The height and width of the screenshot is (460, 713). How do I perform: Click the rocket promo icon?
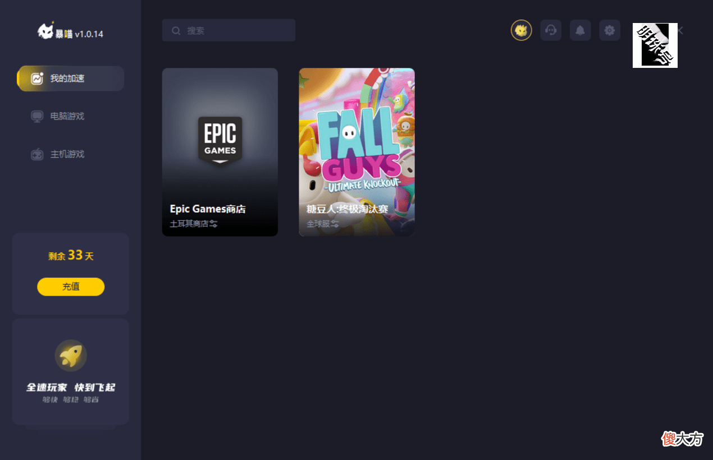[x=71, y=355]
